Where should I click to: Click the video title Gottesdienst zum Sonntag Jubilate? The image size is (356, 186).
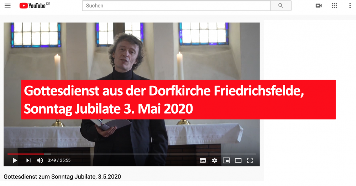(62, 176)
